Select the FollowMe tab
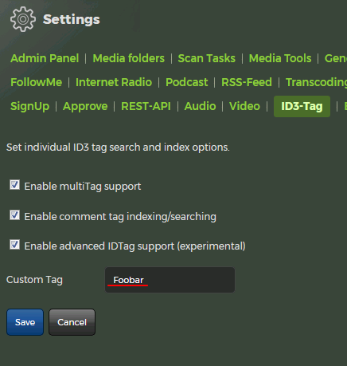The image size is (347, 366). point(36,82)
